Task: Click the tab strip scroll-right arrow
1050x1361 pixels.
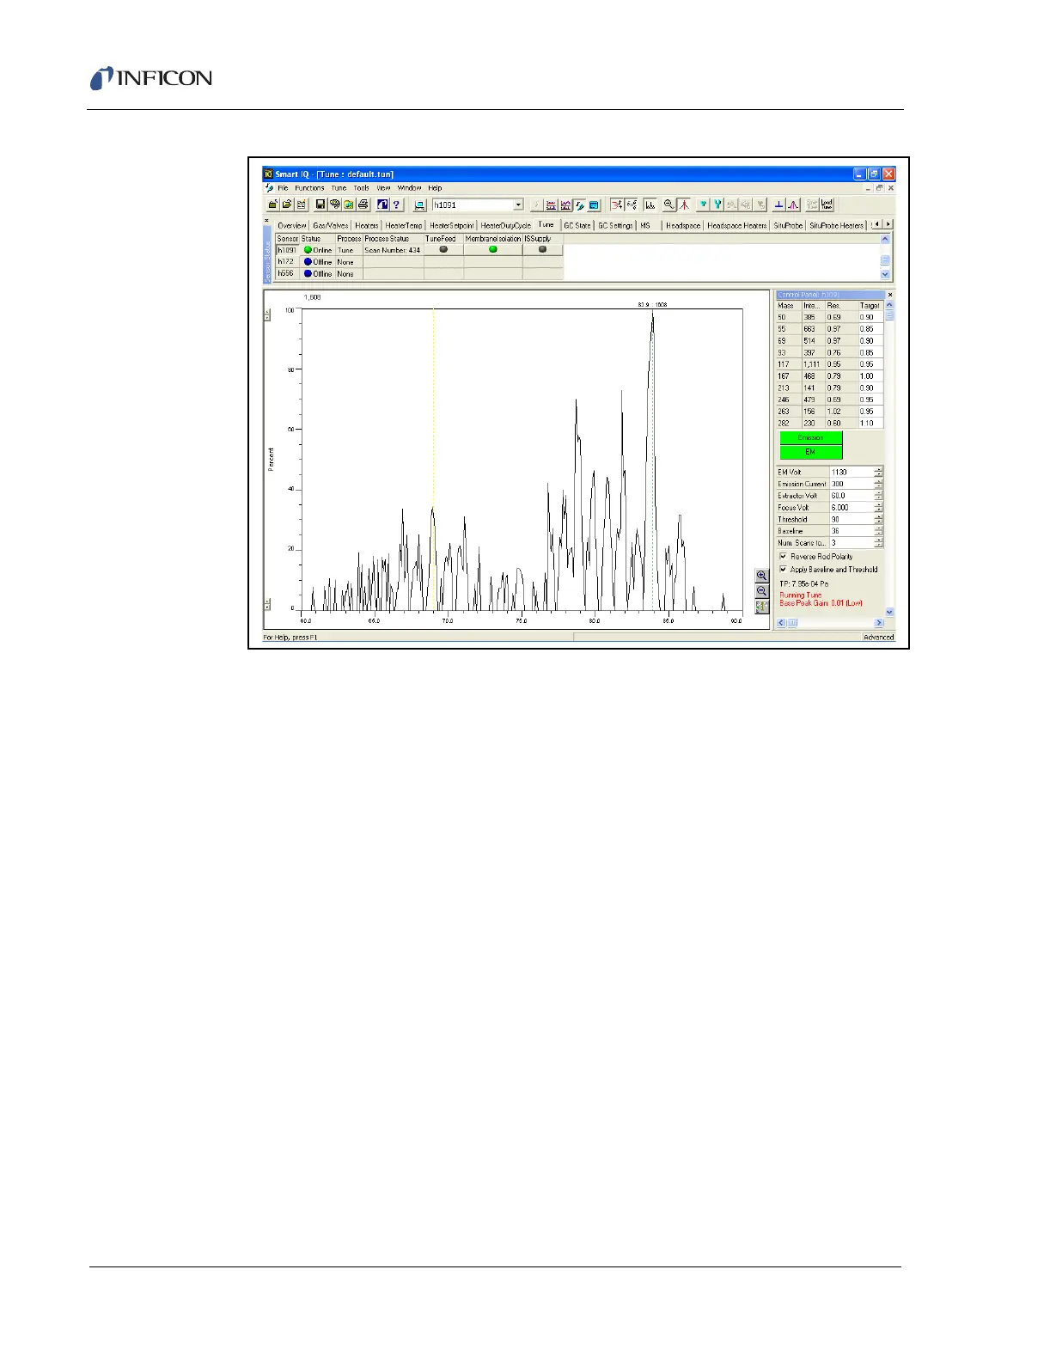Action: (x=888, y=224)
